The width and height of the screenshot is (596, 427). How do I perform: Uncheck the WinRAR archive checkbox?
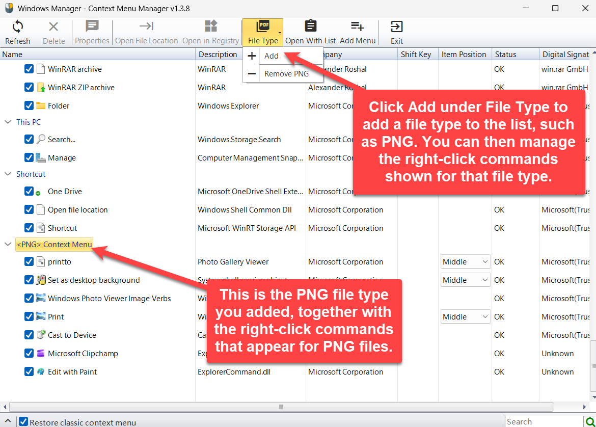pyautogui.click(x=29, y=69)
